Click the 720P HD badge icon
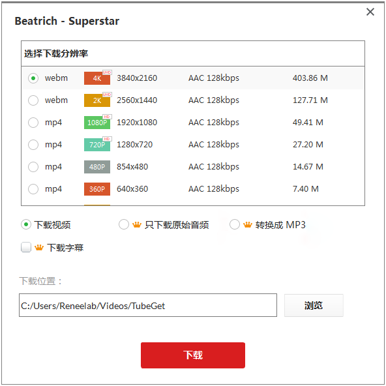 pos(97,144)
